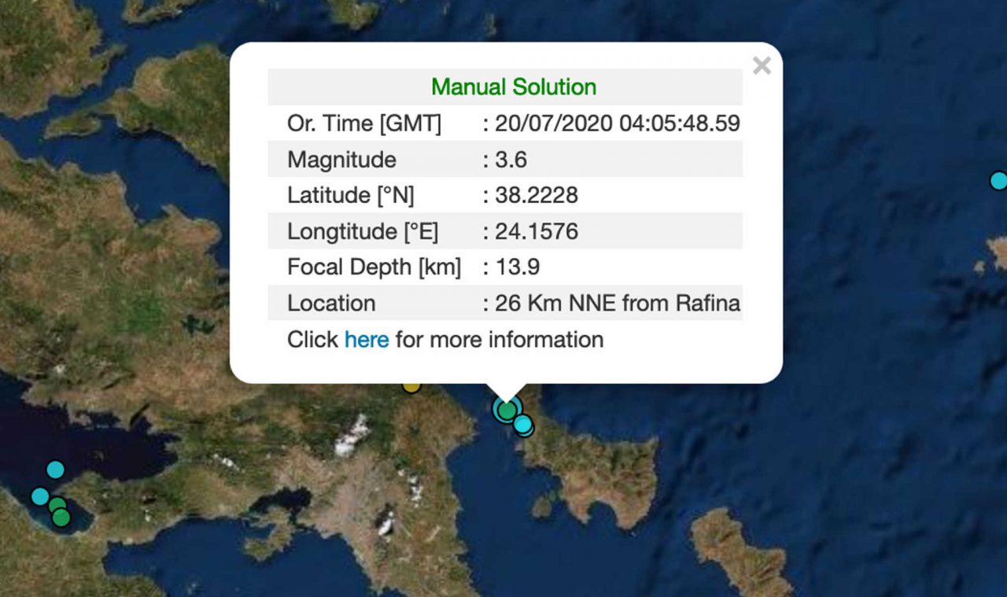Select the origin time value 20/07/2020 04:05:48.59
Viewport: 1007px width, 597px height.
click(x=618, y=123)
